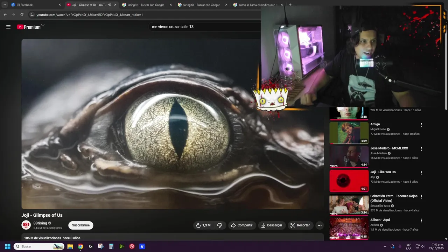This screenshot has width=448, height=252.
Task: Click the Descargar download button
Action: (271, 225)
